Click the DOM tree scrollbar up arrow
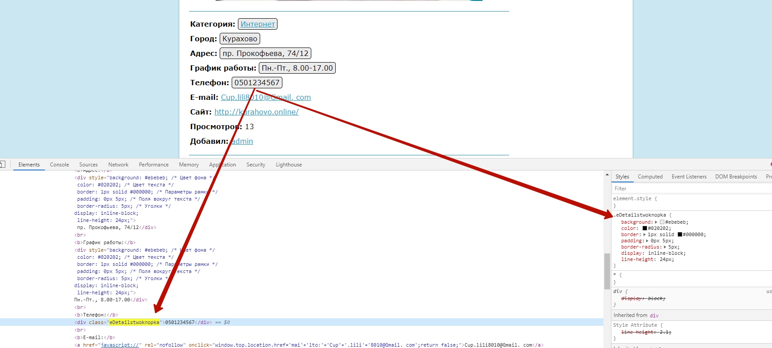The height and width of the screenshot is (348, 772). click(607, 175)
